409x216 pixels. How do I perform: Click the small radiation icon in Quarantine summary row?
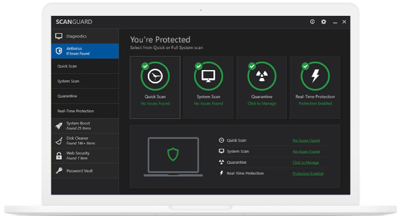pyautogui.click(x=221, y=162)
